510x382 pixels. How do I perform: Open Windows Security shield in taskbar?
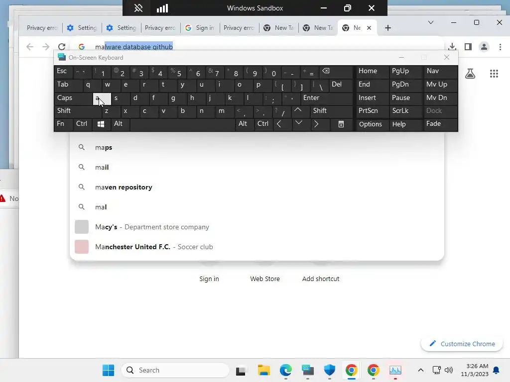(330, 370)
